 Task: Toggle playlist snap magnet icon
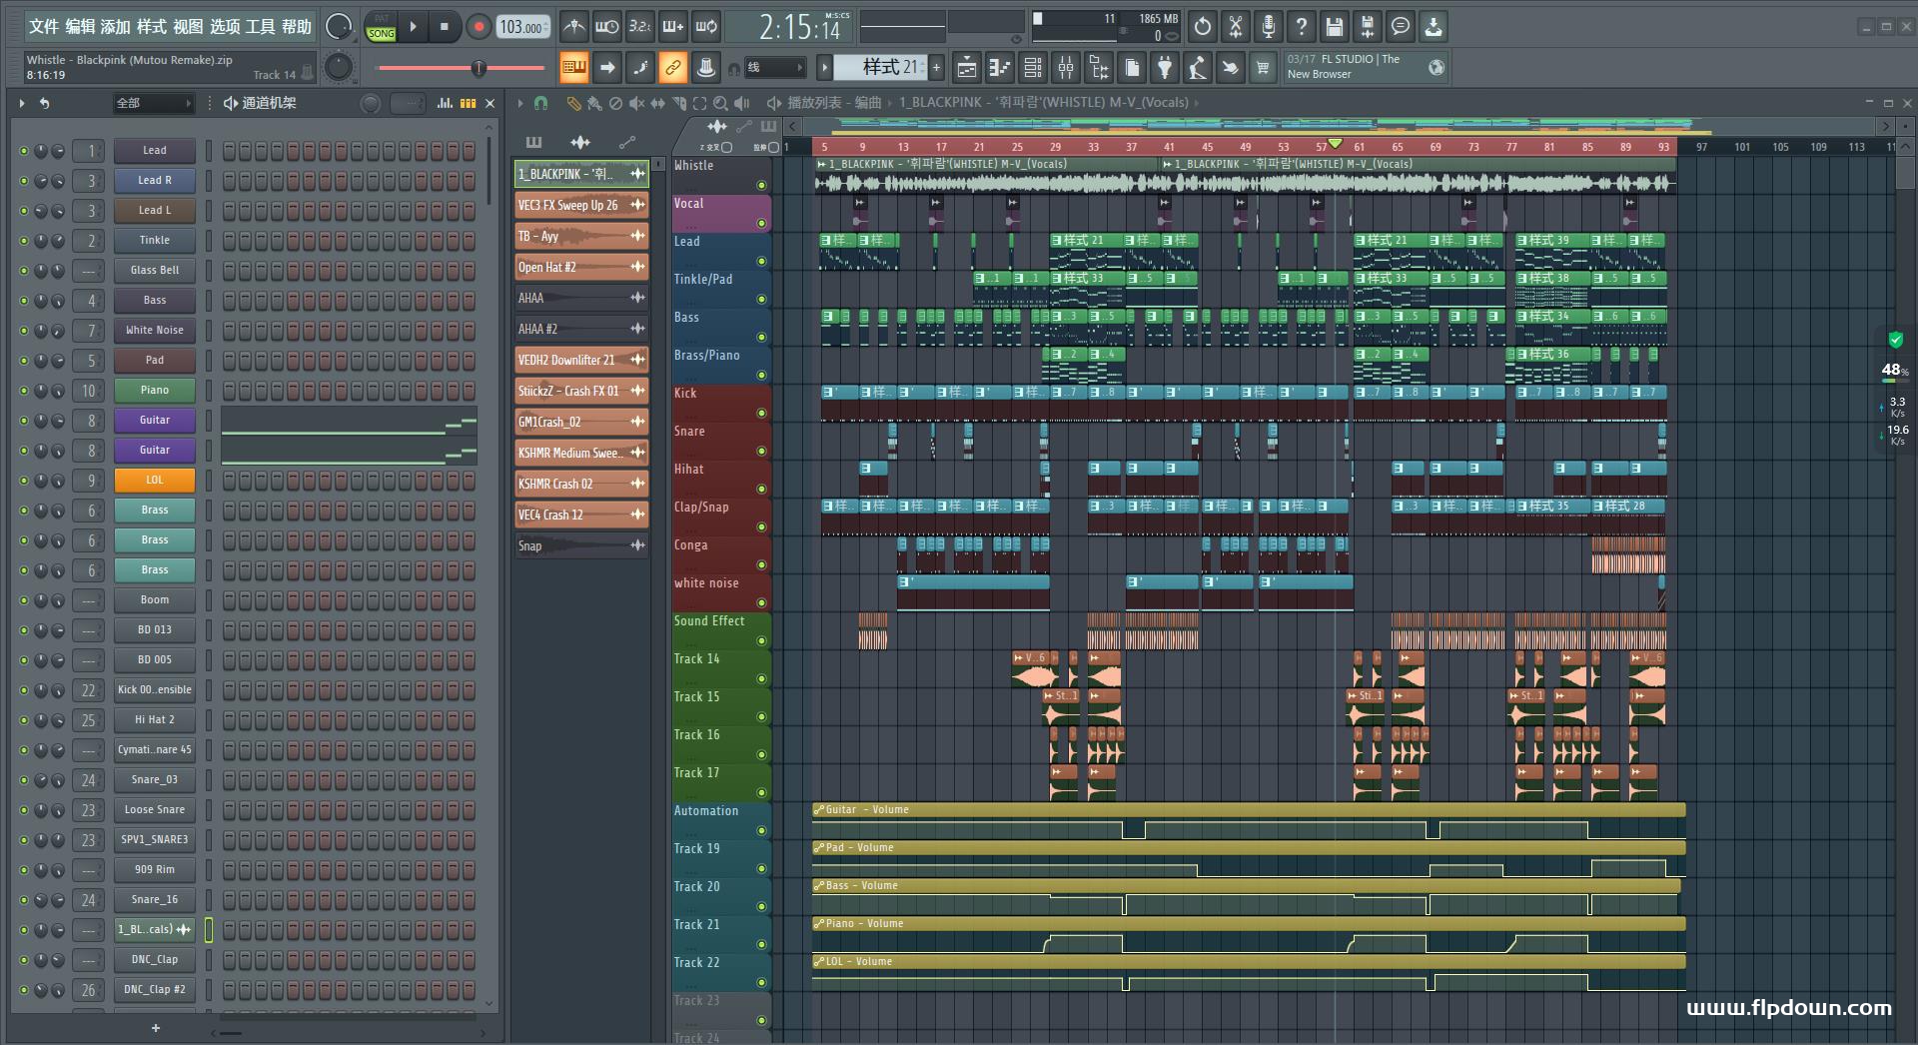click(x=540, y=103)
